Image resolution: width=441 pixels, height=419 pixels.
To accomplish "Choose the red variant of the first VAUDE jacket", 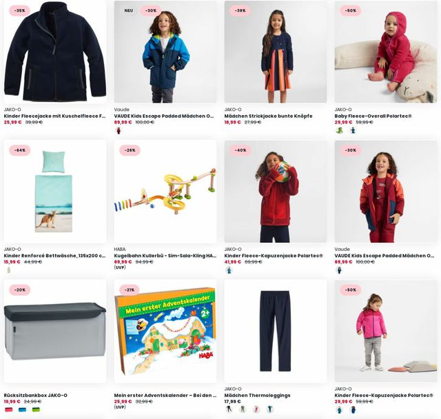I will (119, 130).
